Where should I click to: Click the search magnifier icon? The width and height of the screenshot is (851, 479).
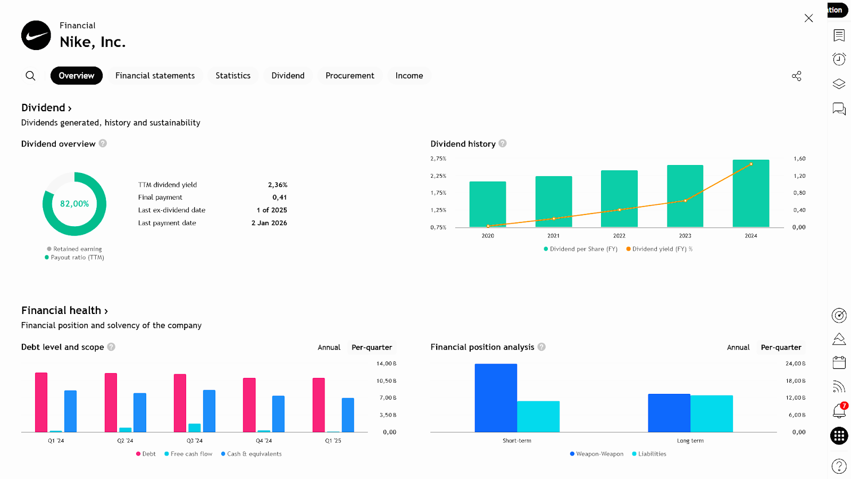[x=30, y=76]
